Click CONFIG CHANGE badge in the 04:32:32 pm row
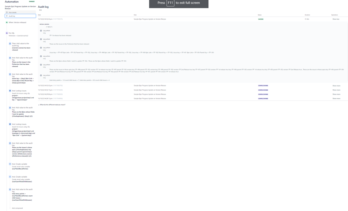This screenshot has height=211, width=348. (x=263, y=86)
